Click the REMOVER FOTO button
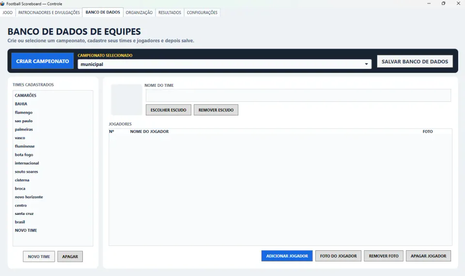The width and height of the screenshot is (465, 276). point(384,256)
